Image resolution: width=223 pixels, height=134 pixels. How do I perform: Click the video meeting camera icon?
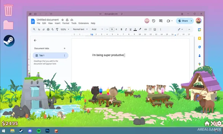tap(168, 21)
